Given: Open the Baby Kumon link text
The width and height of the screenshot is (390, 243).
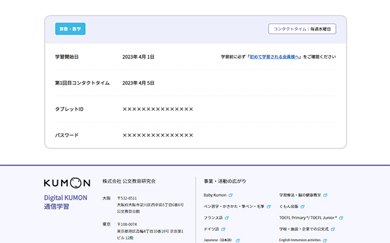Looking at the screenshot, I should point(215,195).
